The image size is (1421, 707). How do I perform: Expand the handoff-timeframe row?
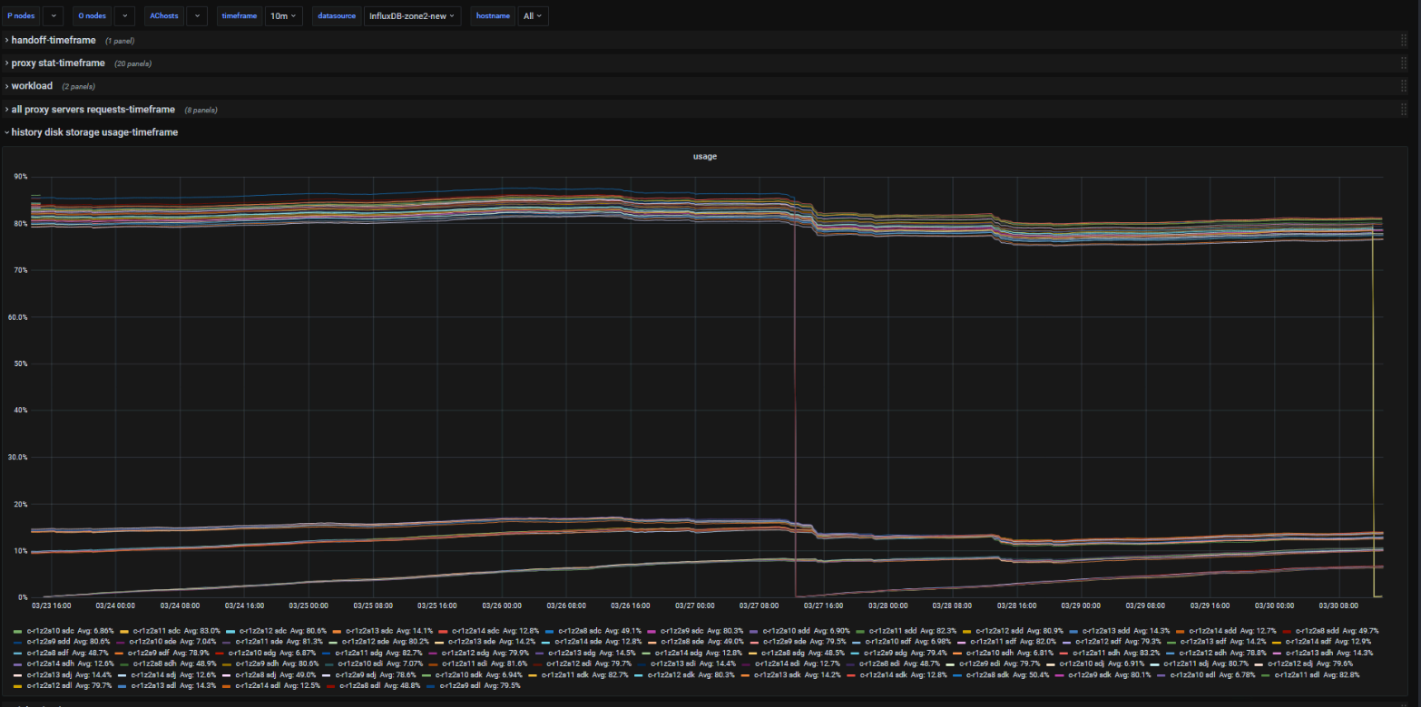pos(53,41)
